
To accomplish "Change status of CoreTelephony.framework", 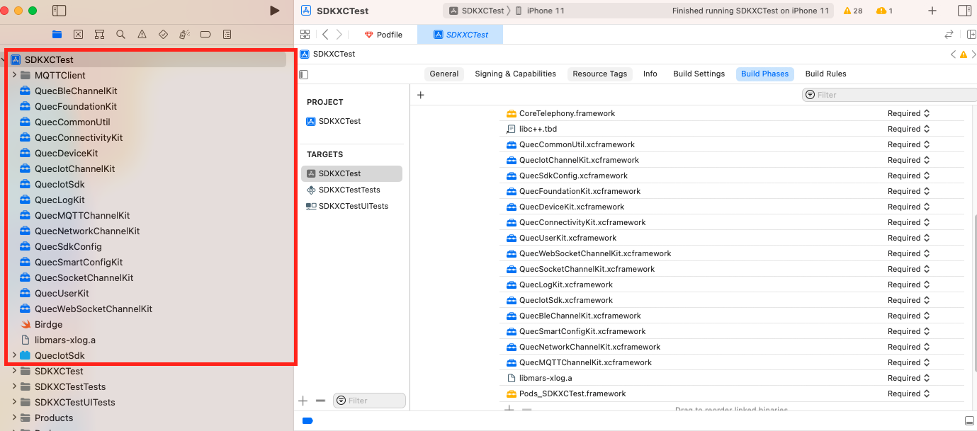I will click(x=908, y=113).
